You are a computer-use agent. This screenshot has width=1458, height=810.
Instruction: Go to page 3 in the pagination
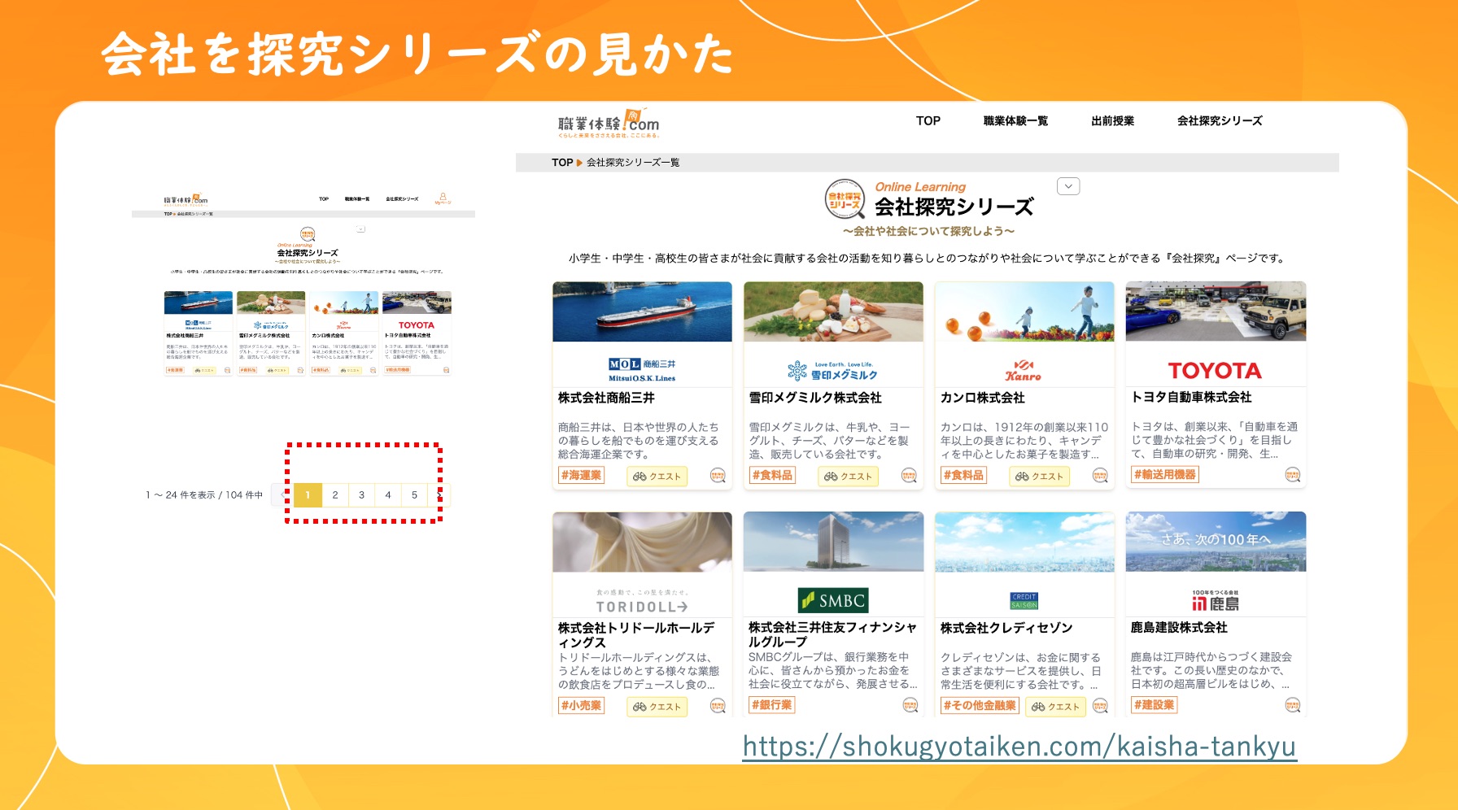tap(361, 494)
